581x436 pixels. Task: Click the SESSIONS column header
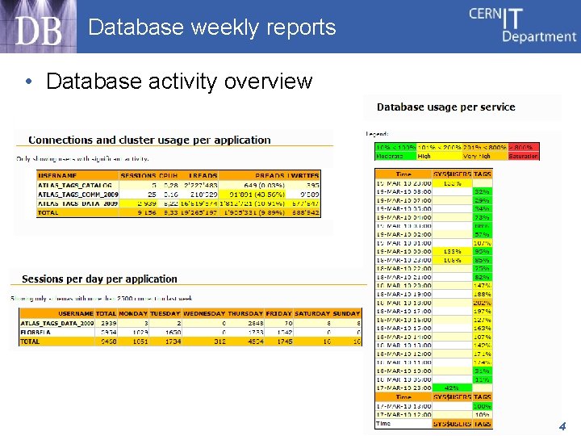pyautogui.click(x=138, y=175)
